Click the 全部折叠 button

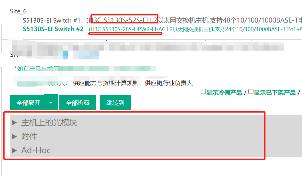[78, 103]
